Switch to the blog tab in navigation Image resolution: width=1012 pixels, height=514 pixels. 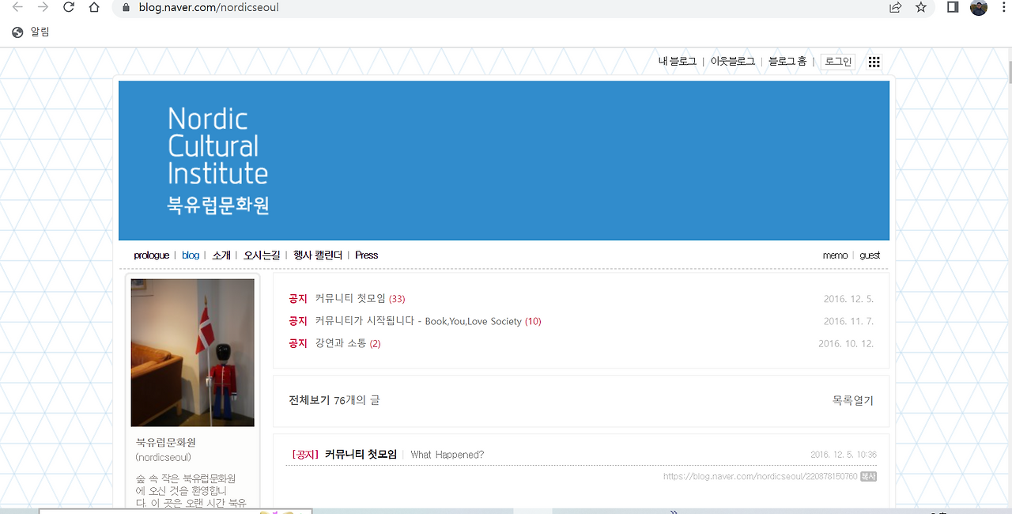coord(190,255)
